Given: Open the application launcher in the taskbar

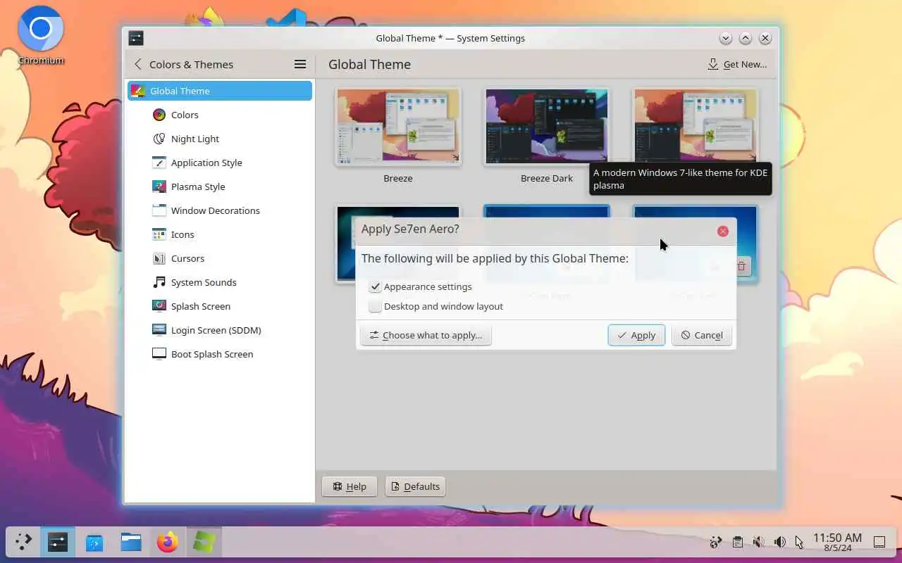Looking at the screenshot, I should (23, 542).
